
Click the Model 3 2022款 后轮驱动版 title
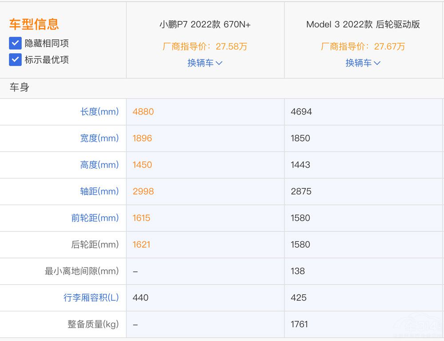363,24
